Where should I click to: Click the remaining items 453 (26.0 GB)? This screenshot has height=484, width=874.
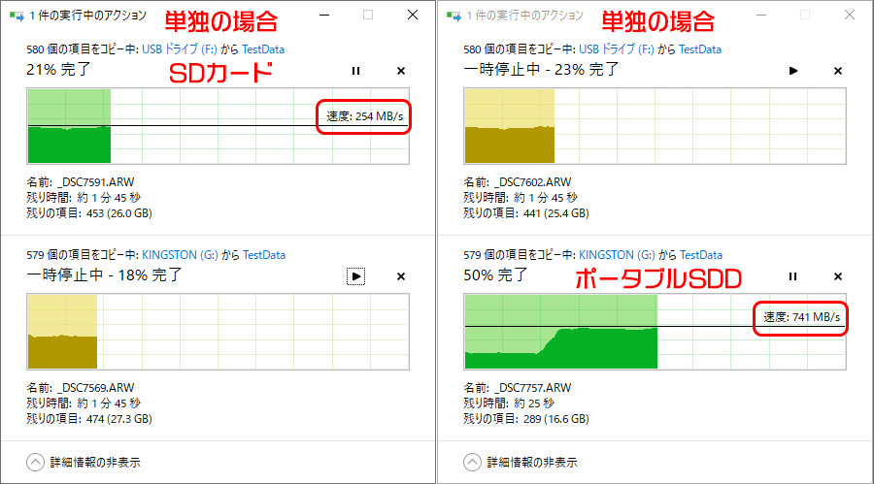119,213
